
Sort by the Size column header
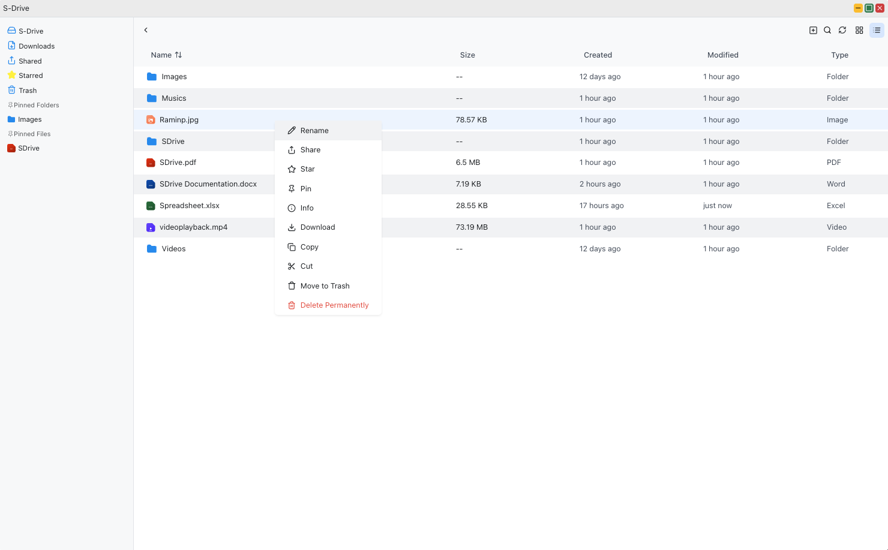click(467, 55)
